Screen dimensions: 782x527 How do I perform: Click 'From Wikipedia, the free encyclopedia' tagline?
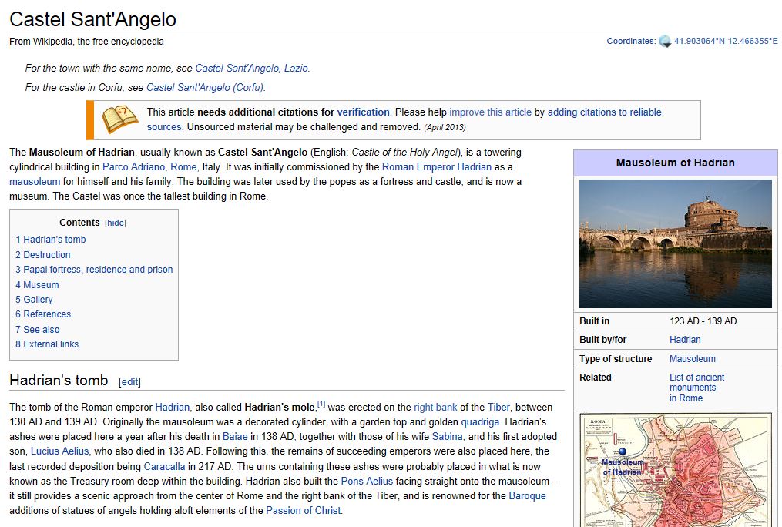click(86, 42)
